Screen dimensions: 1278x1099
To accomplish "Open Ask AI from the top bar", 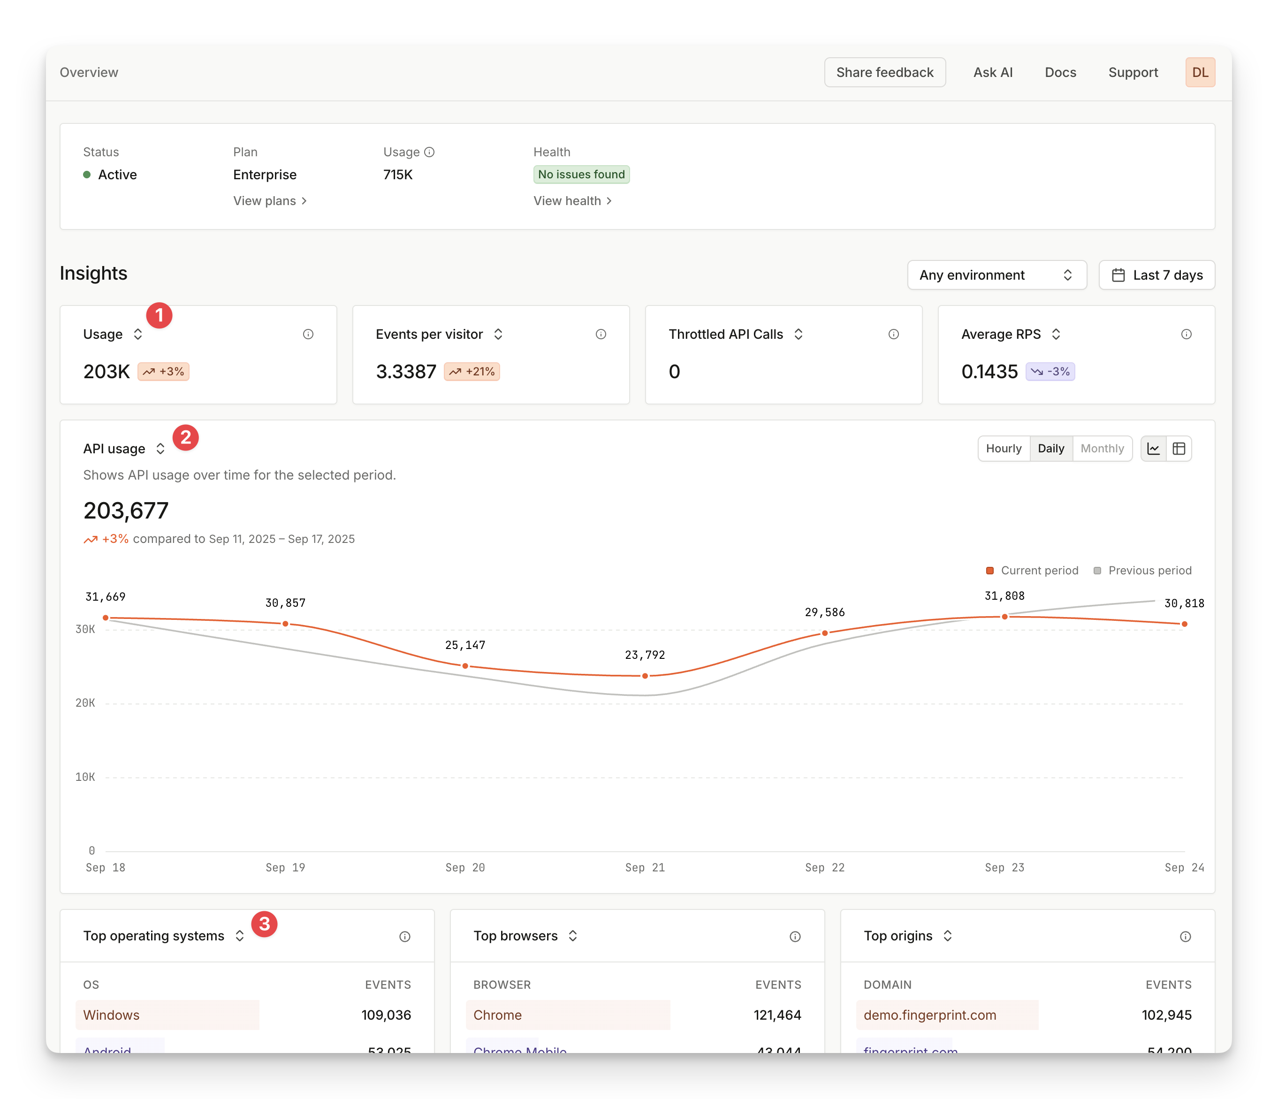I will click(992, 72).
